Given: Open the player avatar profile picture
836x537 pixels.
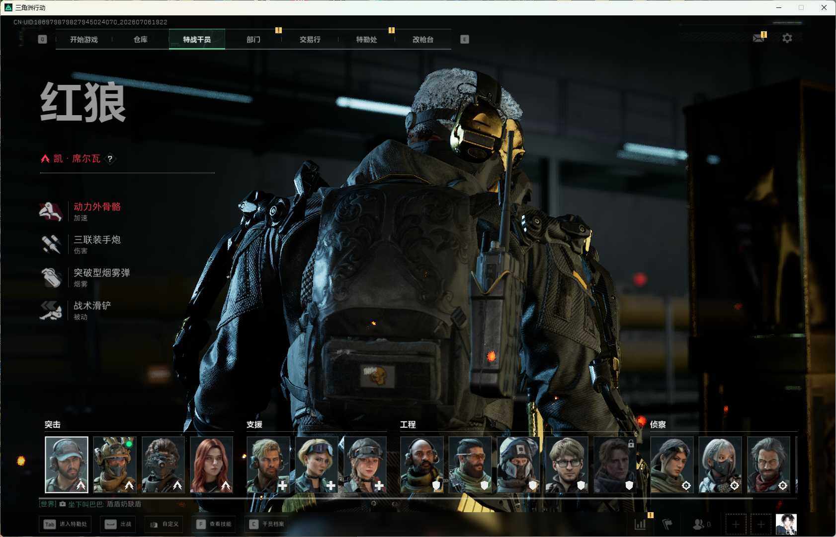Looking at the screenshot, I should pos(786,524).
